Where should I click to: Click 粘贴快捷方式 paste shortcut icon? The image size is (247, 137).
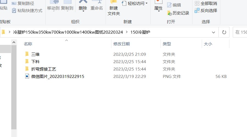pos(14,10)
